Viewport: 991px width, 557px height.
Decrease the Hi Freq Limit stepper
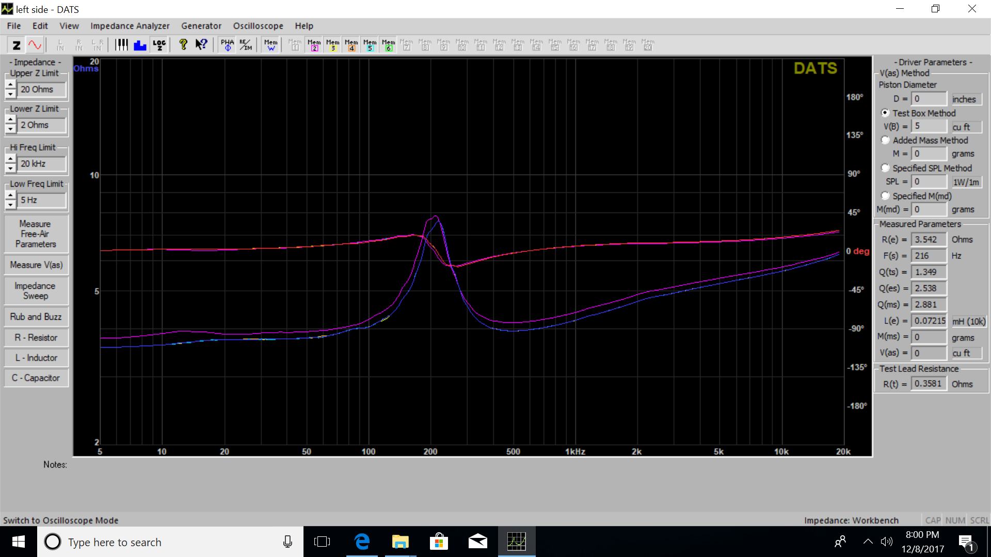[10, 168]
